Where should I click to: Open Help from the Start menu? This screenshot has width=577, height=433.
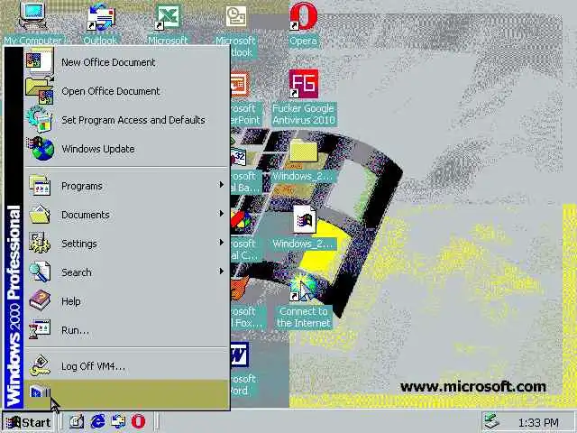127,301
